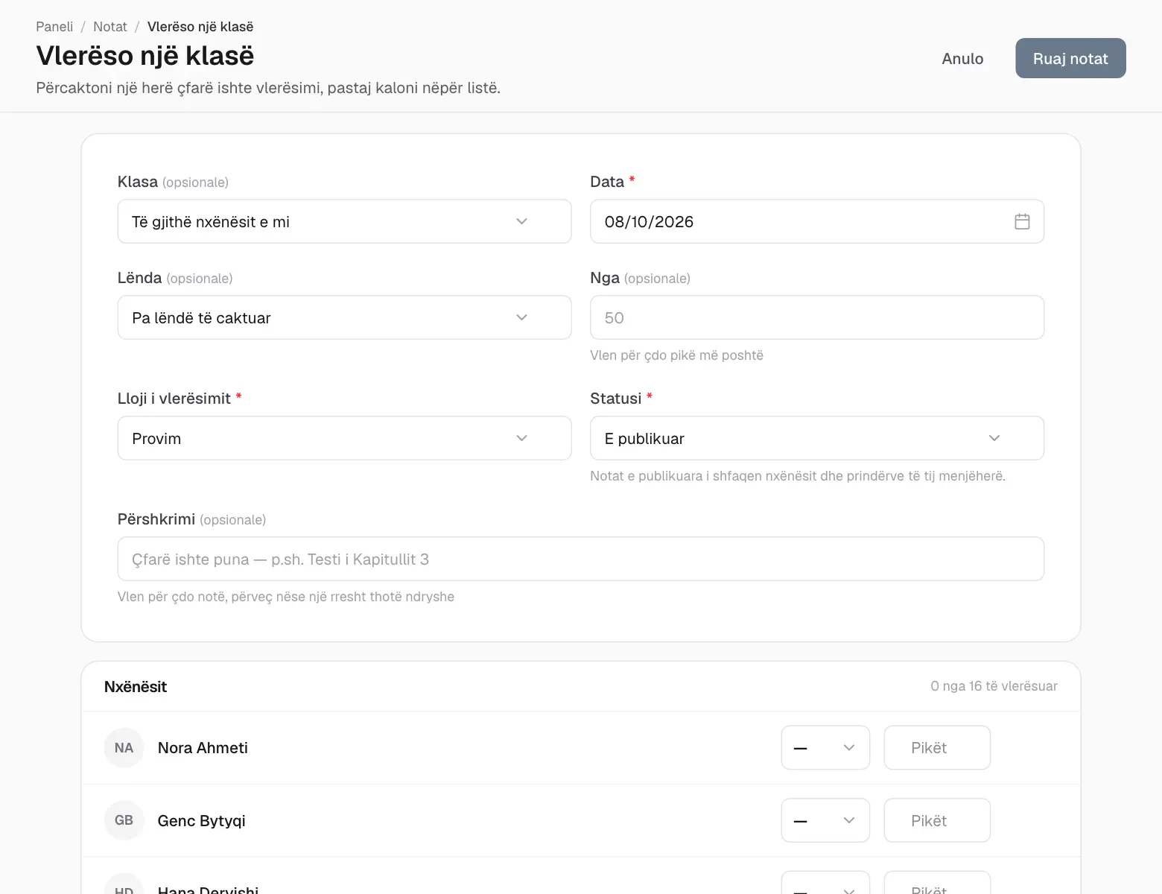Click the chevron in Klasa dropdown
This screenshot has width=1162, height=894.
(521, 221)
